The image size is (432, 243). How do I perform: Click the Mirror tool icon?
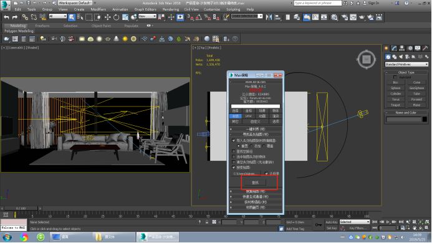[269, 17]
